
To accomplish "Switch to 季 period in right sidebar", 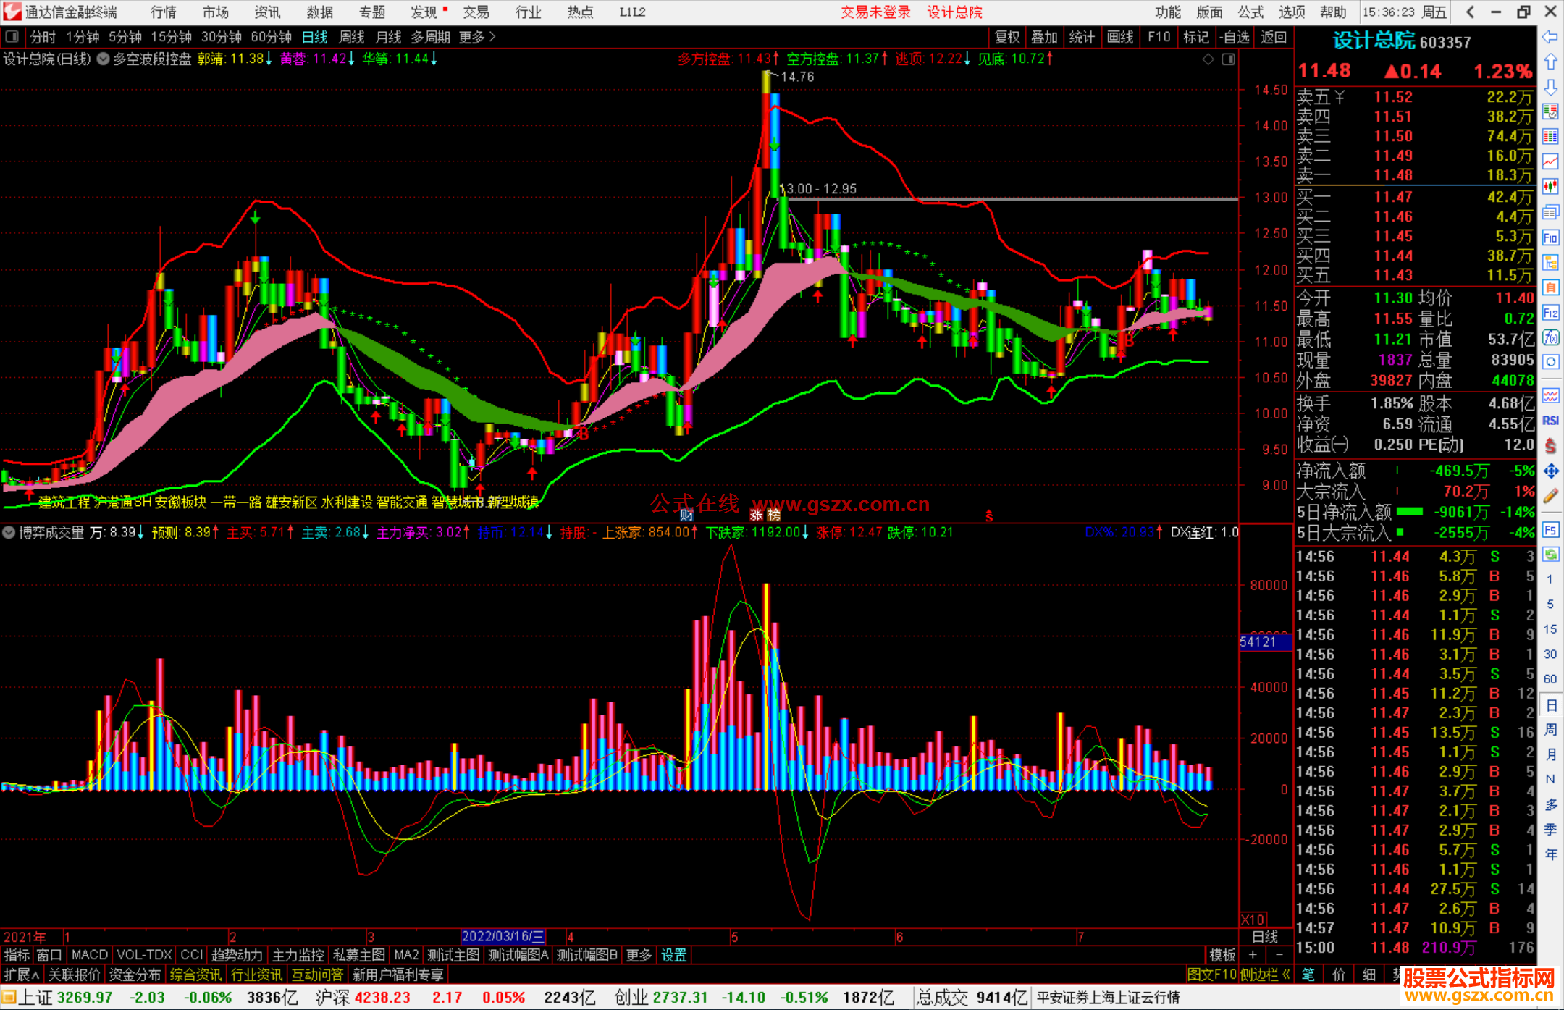I will 1550,830.
